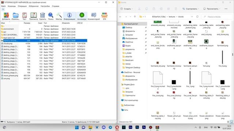Expand the address bar history dropdown

[x=192, y=17]
